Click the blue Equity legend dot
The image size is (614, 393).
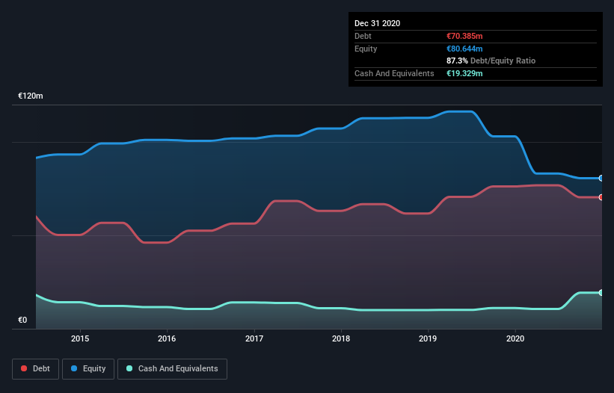pyautogui.click(x=74, y=368)
